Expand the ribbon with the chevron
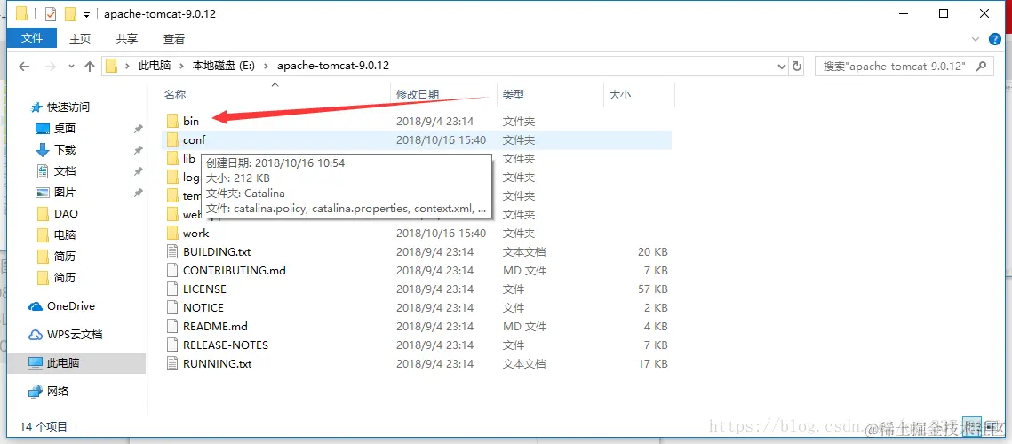The height and width of the screenshot is (444, 1012). point(976,39)
